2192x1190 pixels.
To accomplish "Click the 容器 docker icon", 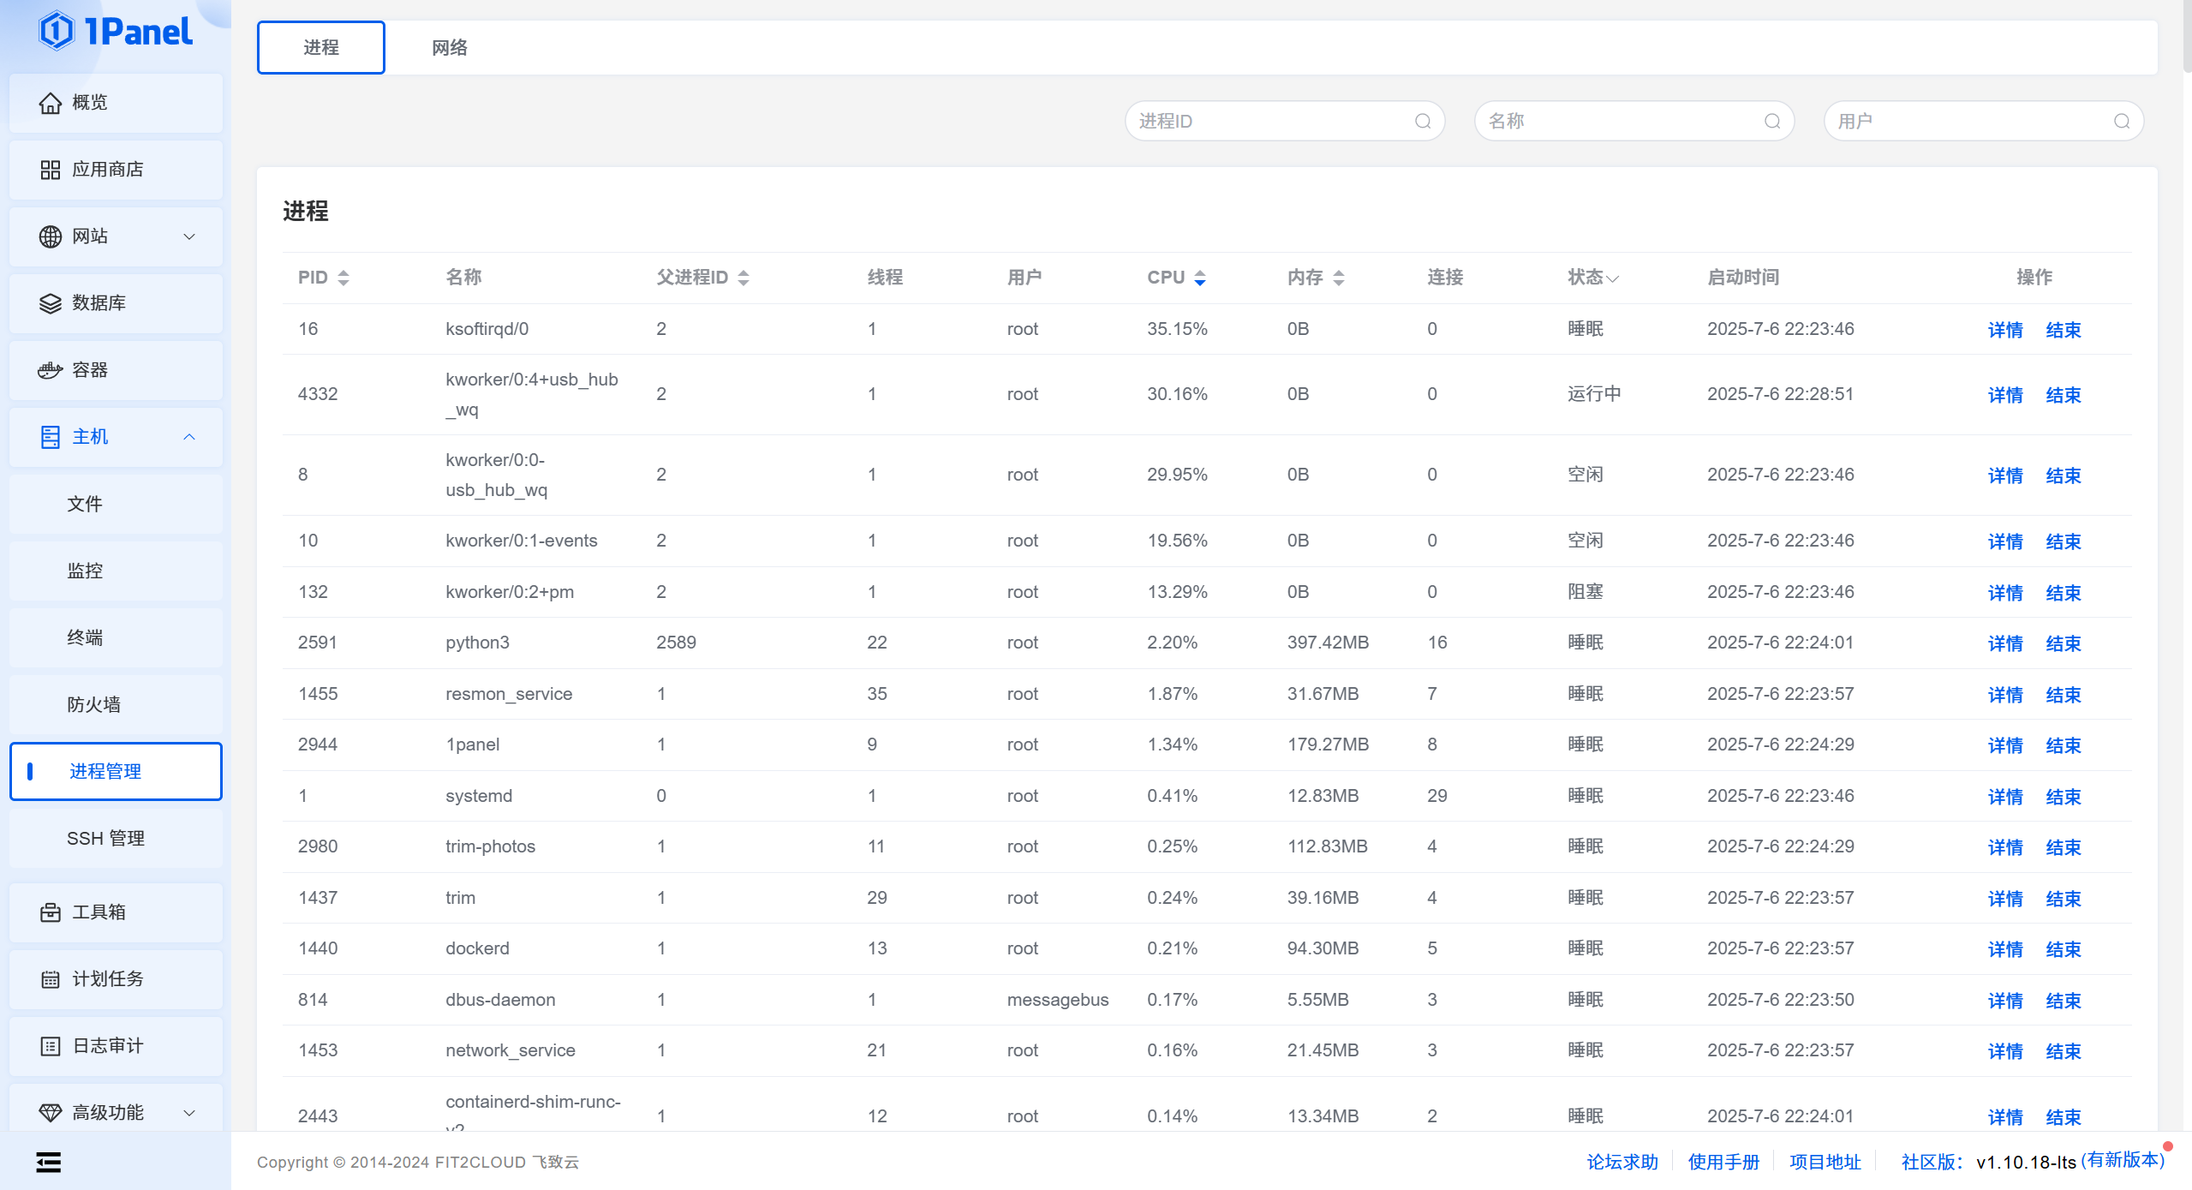I will point(51,370).
